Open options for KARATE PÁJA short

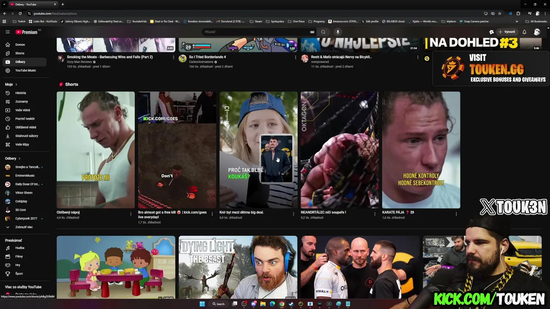point(456,214)
